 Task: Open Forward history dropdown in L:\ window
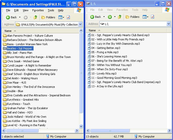coord(115,17)
